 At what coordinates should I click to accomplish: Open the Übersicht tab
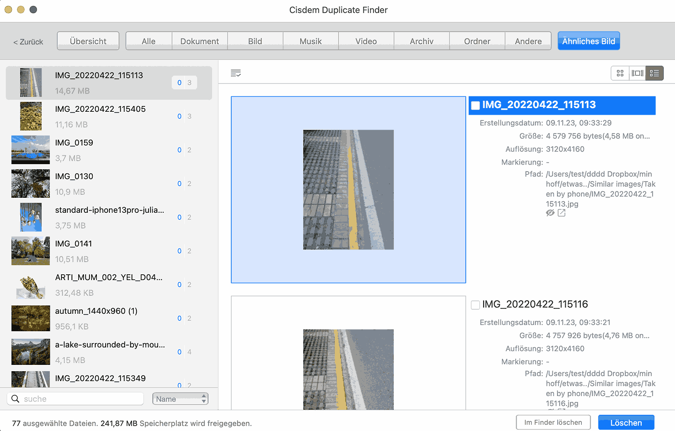pos(88,41)
